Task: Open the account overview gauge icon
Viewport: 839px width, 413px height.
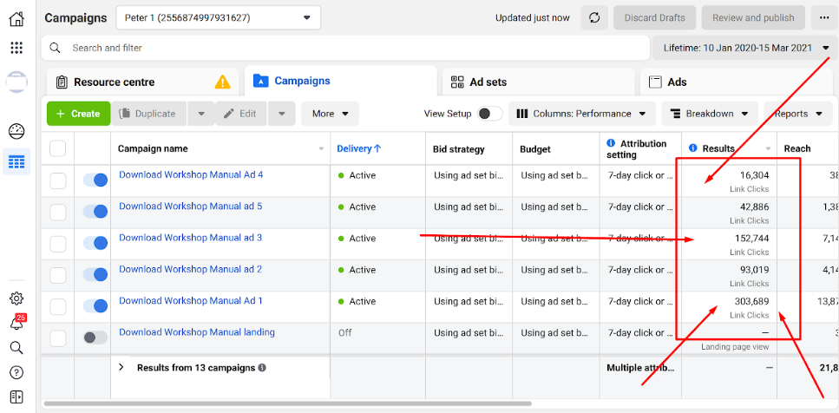Action: pyautogui.click(x=16, y=132)
